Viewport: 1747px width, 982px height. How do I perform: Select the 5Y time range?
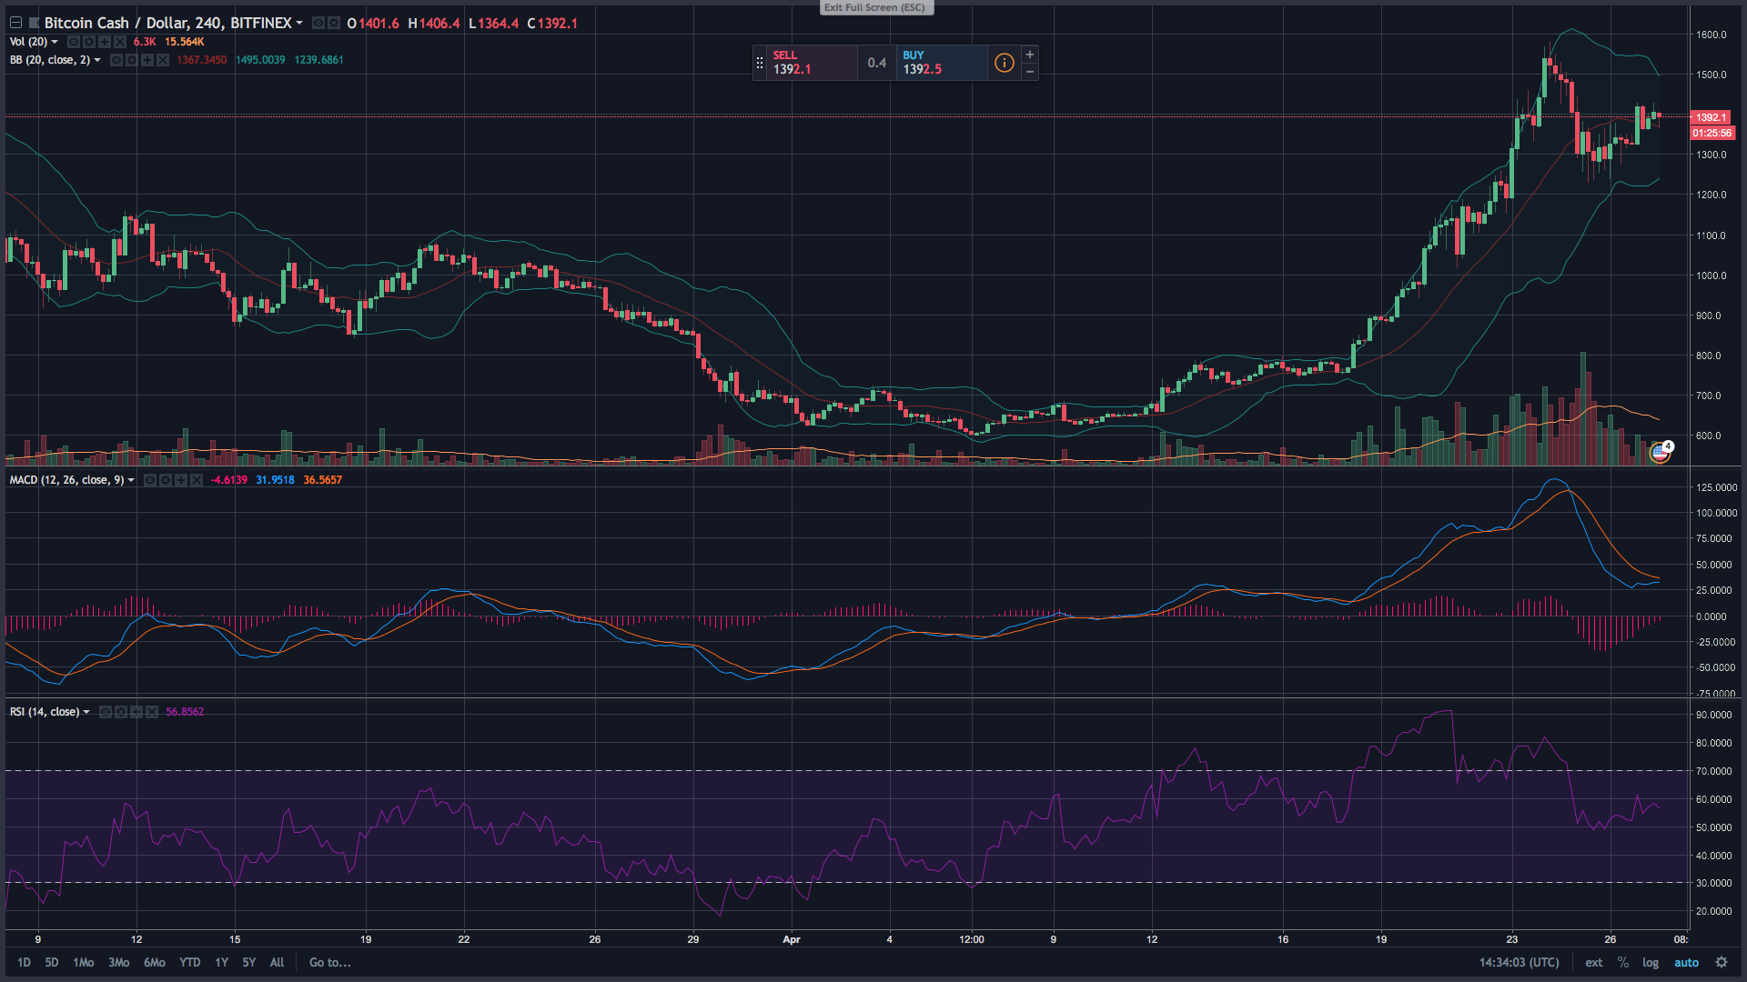pyautogui.click(x=249, y=962)
